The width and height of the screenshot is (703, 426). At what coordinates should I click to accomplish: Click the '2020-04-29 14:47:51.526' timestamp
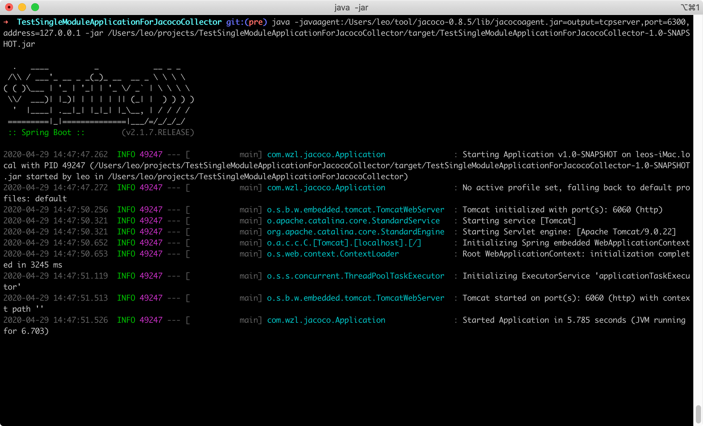coord(56,320)
